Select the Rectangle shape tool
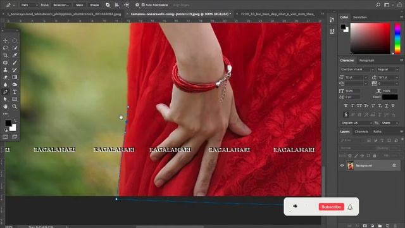The height and width of the screenshot is (228, 405). 15,99
